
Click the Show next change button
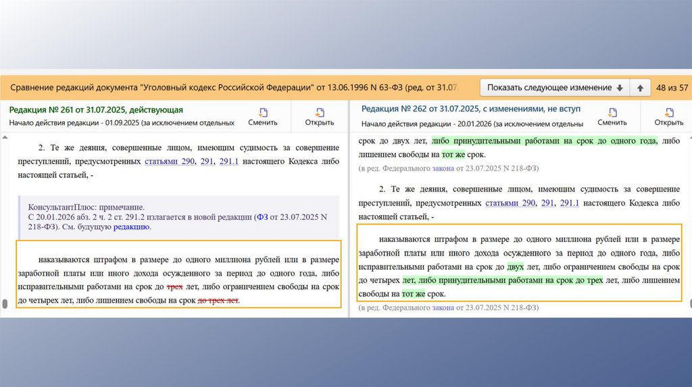[x=555, y=88]
